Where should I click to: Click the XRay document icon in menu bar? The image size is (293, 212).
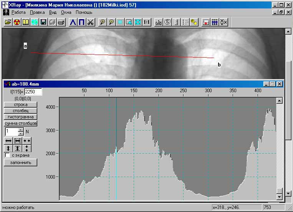pyautogui.click(x=6, y=12)
